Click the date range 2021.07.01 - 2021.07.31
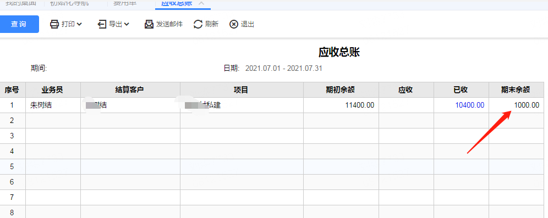The width and height of the screenshot is (548, 218). (x=284, y=68)
